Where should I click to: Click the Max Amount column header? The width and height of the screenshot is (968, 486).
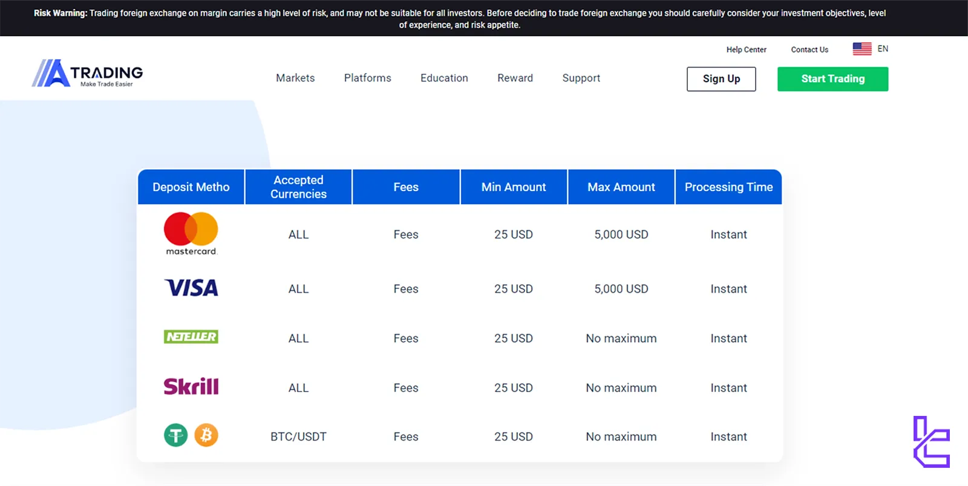621,187
